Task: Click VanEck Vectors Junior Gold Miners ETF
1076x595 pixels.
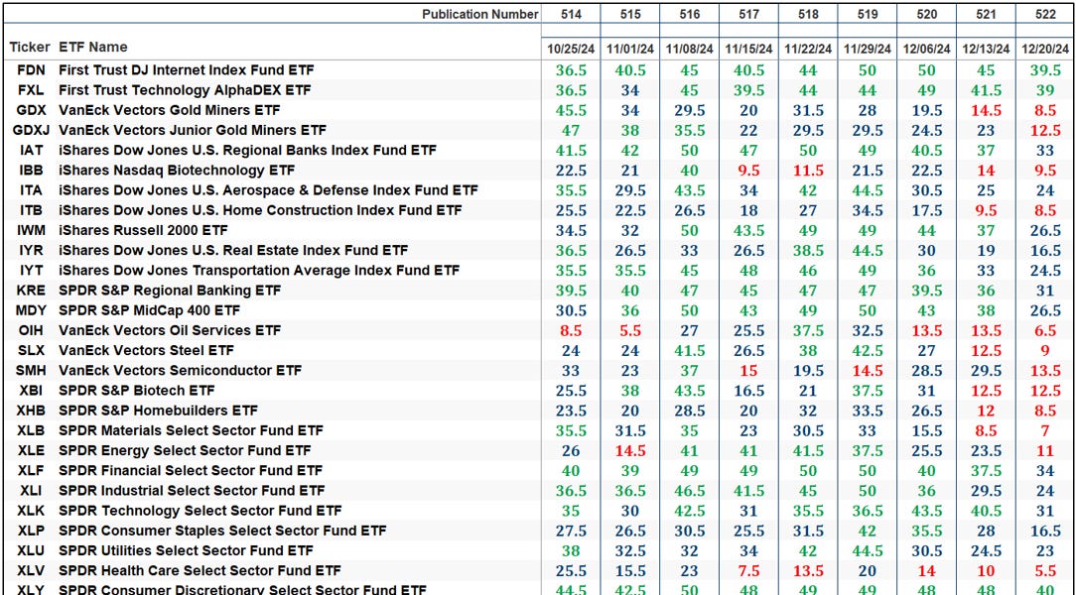Action: [193, 130]
